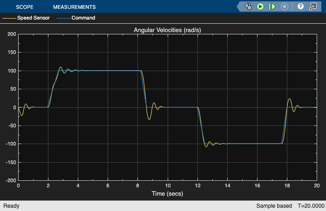This screenshot has height=211, width=326.
Task: Click the step forward button
Action: 272,7
